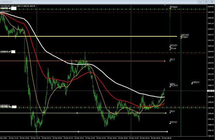215x140 pixels.
Task: Click the lower yellow line middle handle
Action: tap(77, 113)
